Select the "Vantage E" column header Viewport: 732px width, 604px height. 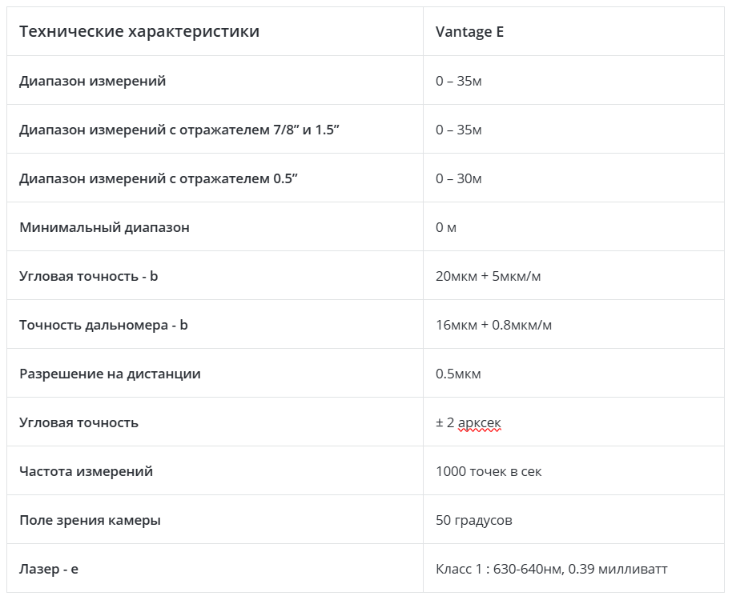click(469, 32)
